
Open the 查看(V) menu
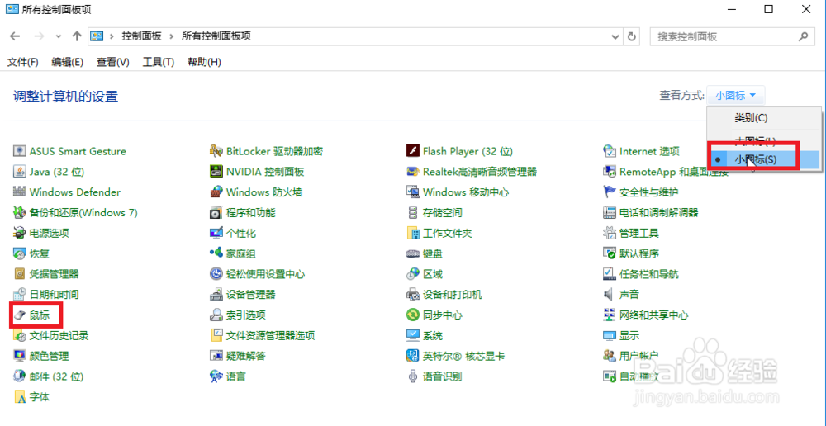[x=112, y=62]
